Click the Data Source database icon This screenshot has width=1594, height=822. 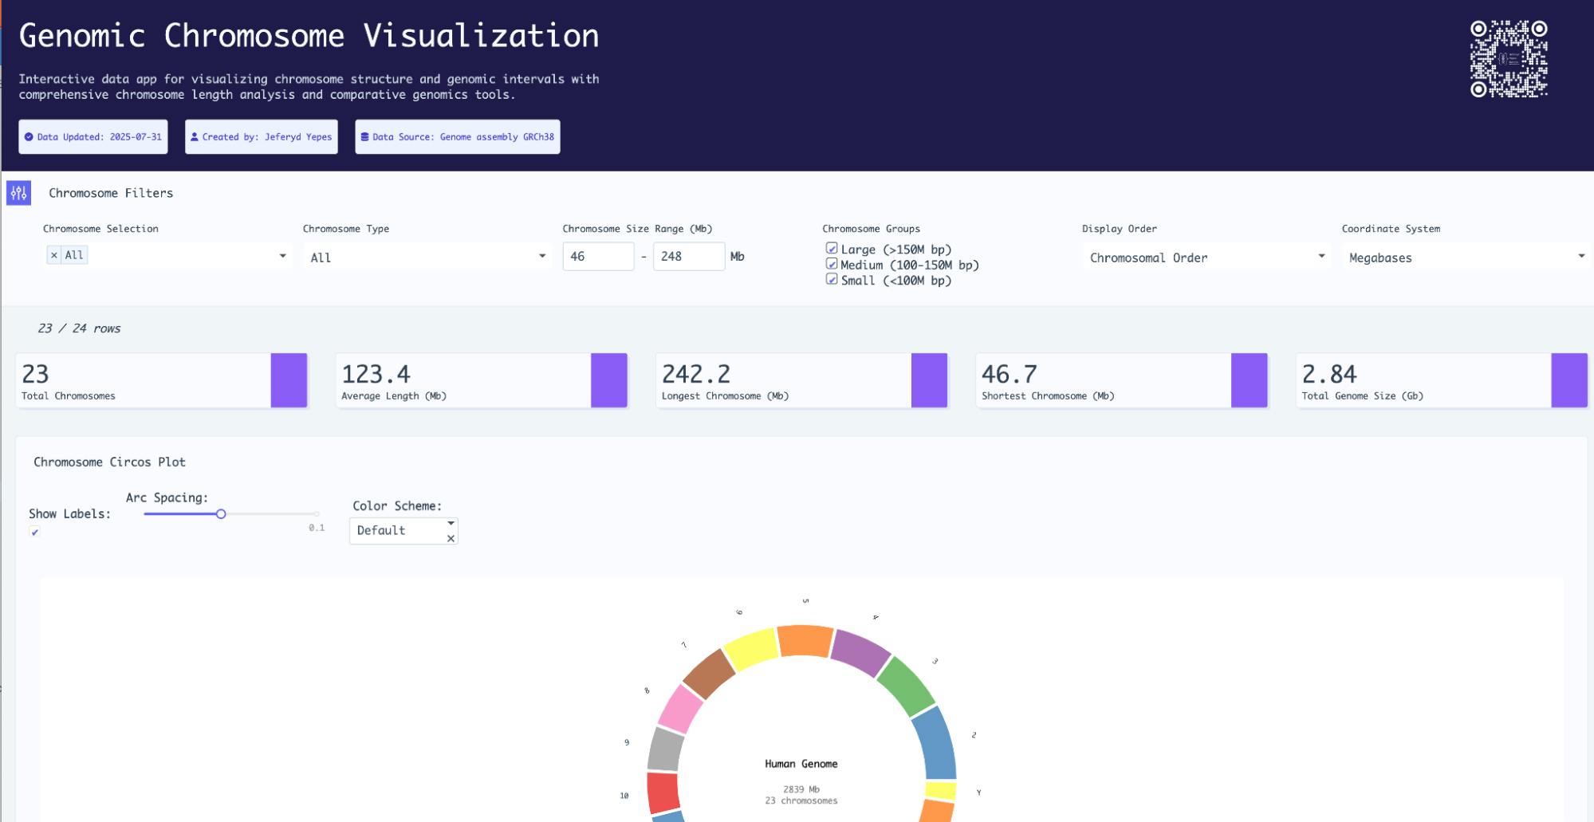point(364,137)
